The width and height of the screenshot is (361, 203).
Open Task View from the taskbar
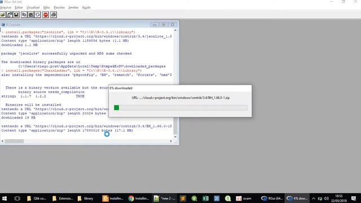point(17,198)
